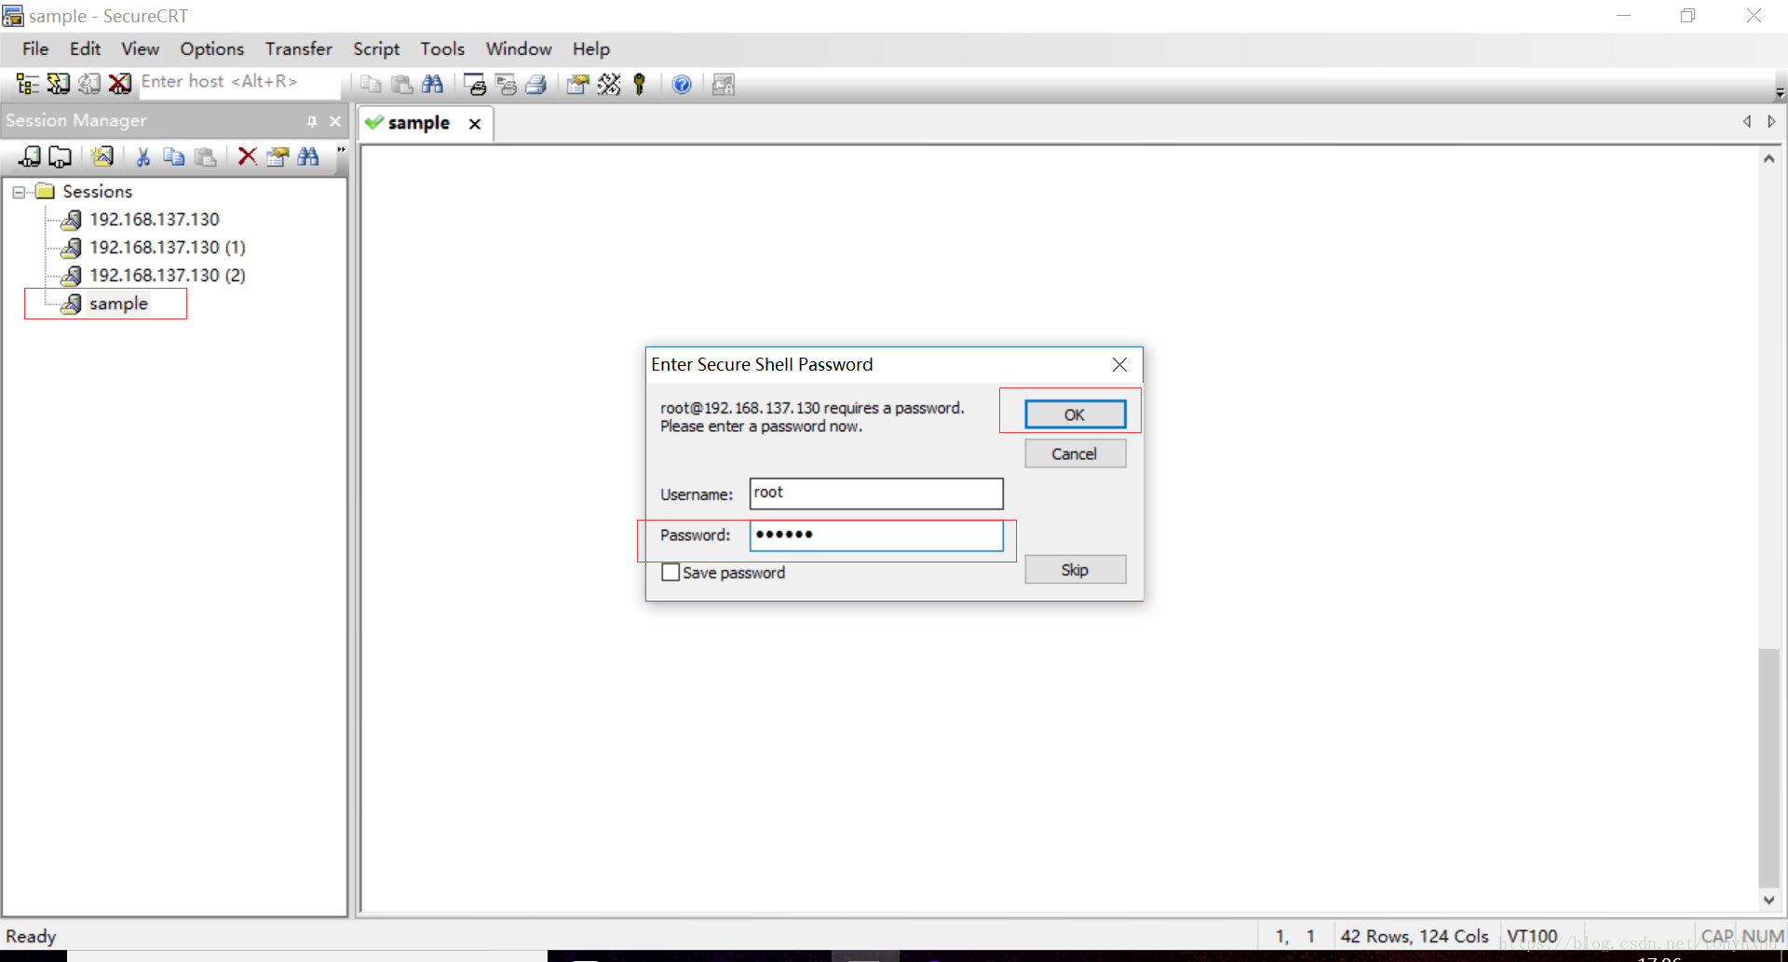Focus the Password field

tap(876, 535)
